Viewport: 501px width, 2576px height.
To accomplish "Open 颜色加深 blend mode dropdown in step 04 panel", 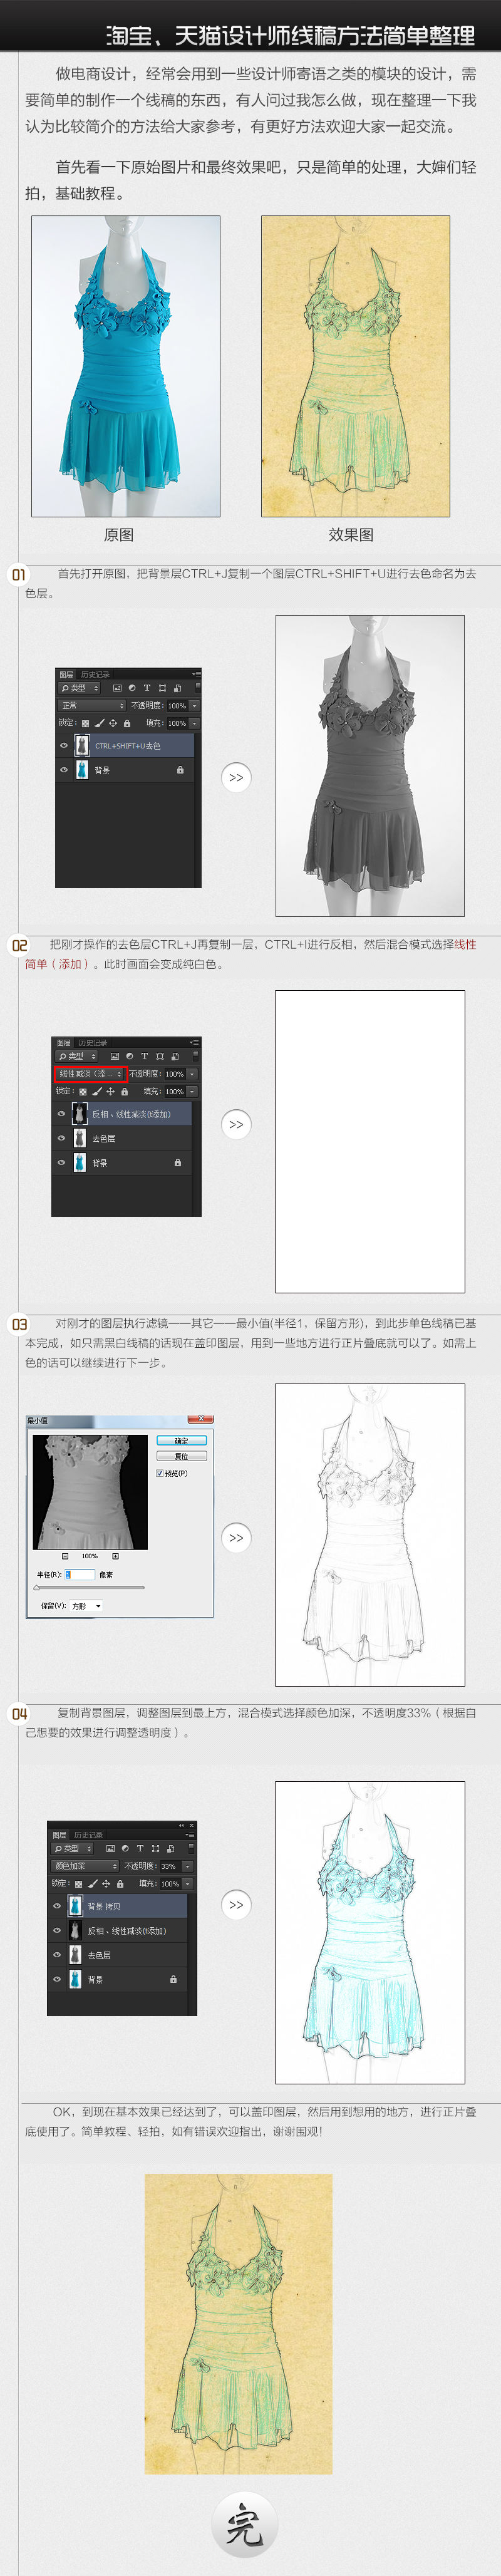I will [85, 1866].
